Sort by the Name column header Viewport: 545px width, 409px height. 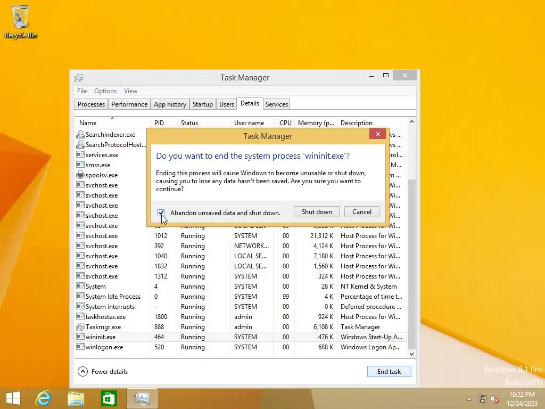click(x=112, y=123)
